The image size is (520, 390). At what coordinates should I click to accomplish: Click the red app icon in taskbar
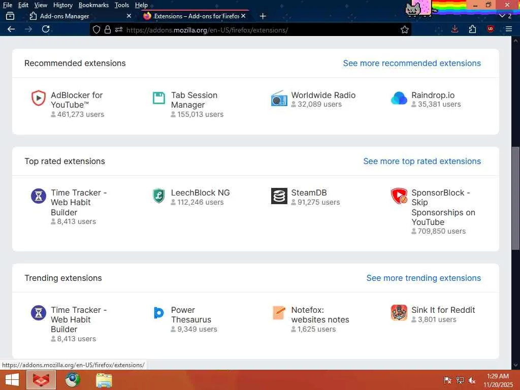pyautogui.click(x=42, y=380)
